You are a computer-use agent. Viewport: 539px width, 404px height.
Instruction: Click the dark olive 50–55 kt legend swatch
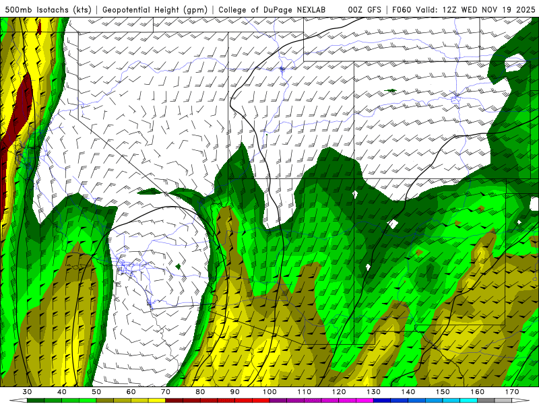coord(105,401)
